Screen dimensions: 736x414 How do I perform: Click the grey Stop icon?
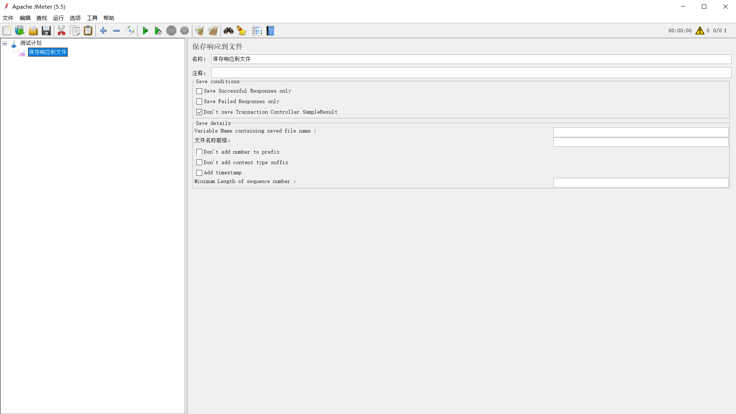[171, 31]
